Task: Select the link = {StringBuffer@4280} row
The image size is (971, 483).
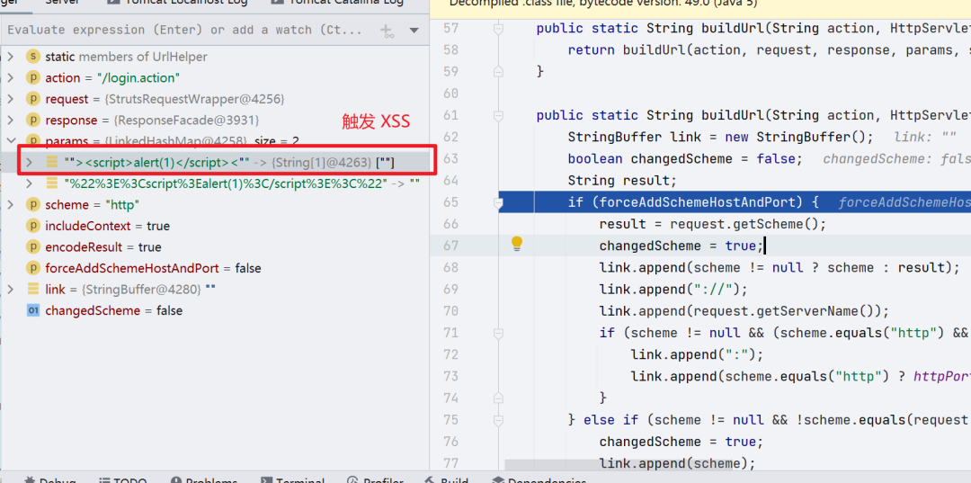Action: (215, 290)
